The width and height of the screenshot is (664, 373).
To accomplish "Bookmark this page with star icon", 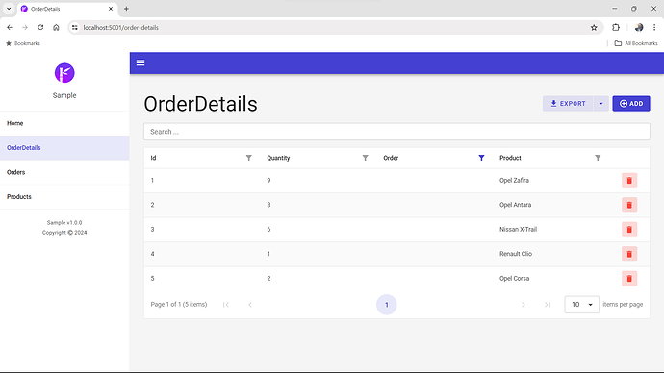I will (594, 28).
